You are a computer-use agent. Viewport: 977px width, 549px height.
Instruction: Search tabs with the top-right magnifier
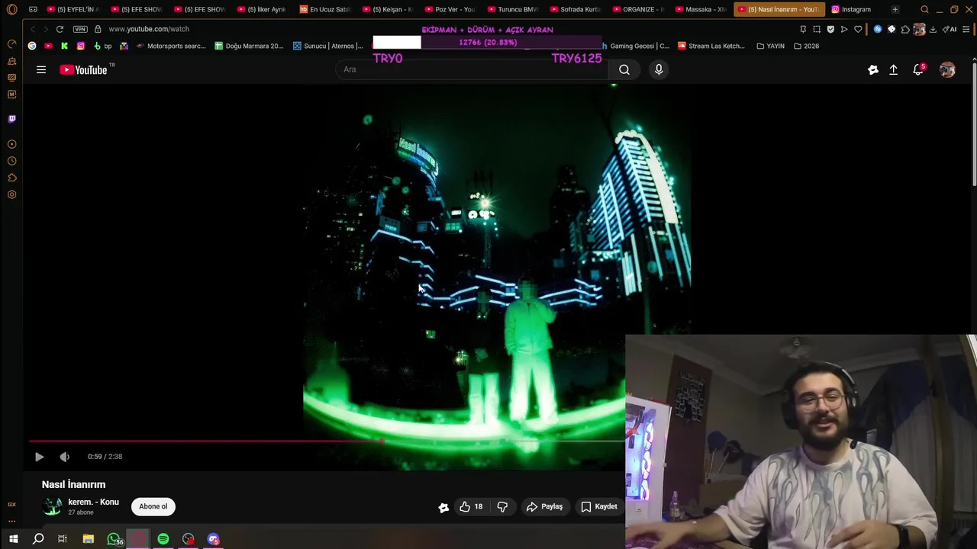pyautogui.click(x=924, y=9)
